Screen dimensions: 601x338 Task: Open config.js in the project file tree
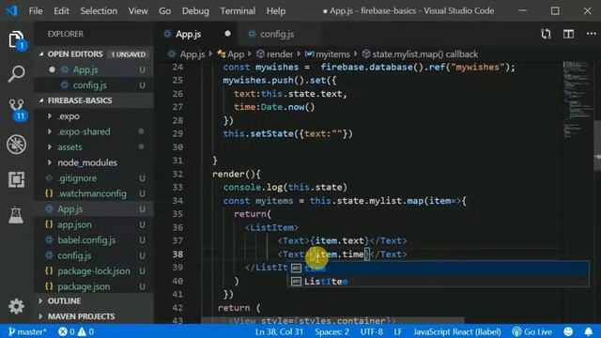point(94,255)
